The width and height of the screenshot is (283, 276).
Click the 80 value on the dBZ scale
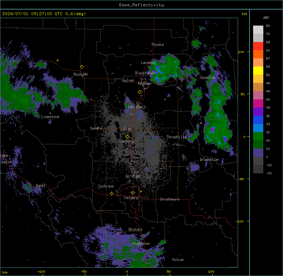pyautogui.click(x=268, y=26)
